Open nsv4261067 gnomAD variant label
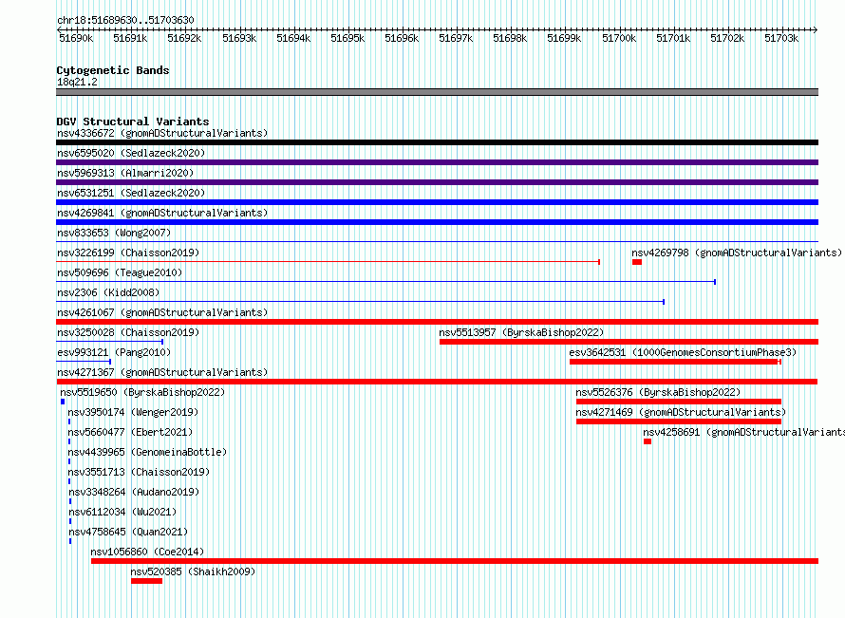This screenshot has width=845, height=618. click(162, 312)
